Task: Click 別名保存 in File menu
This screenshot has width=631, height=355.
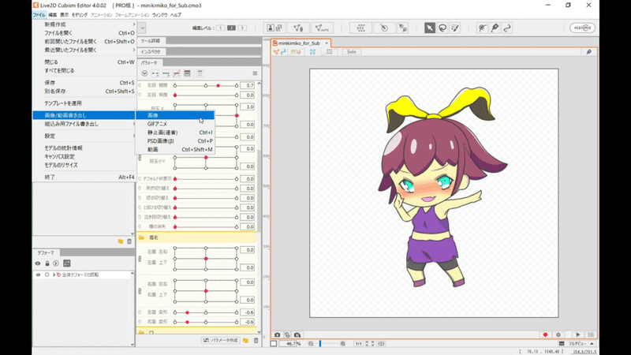Action: click(84, 92)
